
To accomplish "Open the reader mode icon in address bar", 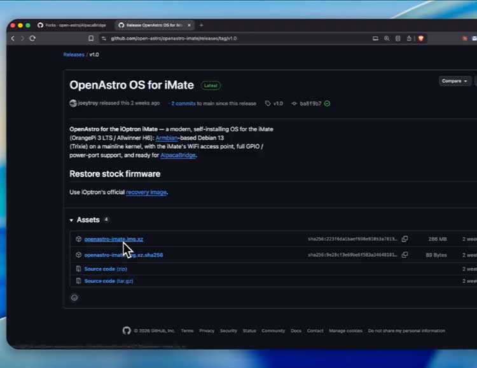I will coord(397,38).
